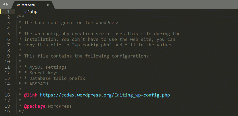Click the "Database table prefix" comment text
238x116 pixels.
point(57,79)
